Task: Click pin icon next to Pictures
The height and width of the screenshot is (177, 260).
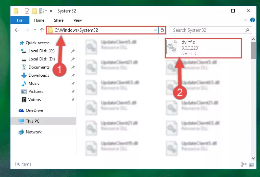Action: coord(73,92)
